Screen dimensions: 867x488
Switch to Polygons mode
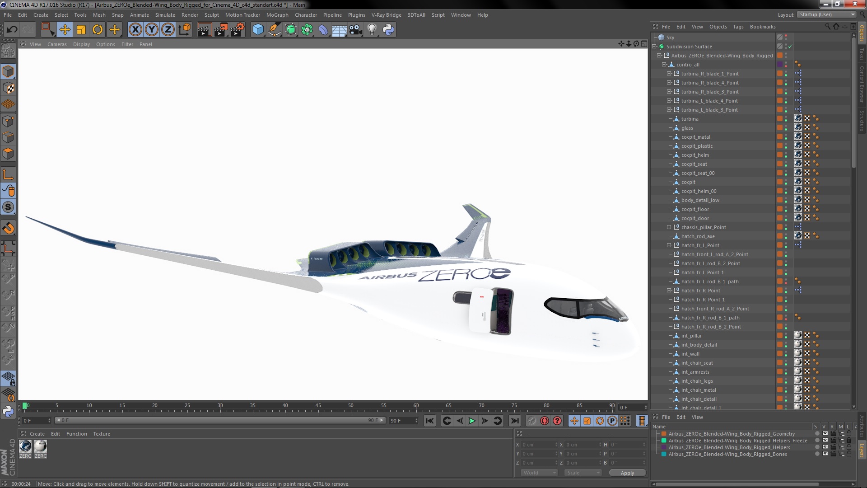pyautogui.click(x=8, y=154)
